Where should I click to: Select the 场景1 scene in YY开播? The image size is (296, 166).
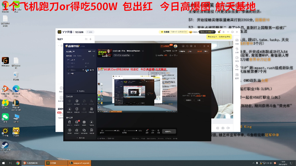[x=60, y=39]
